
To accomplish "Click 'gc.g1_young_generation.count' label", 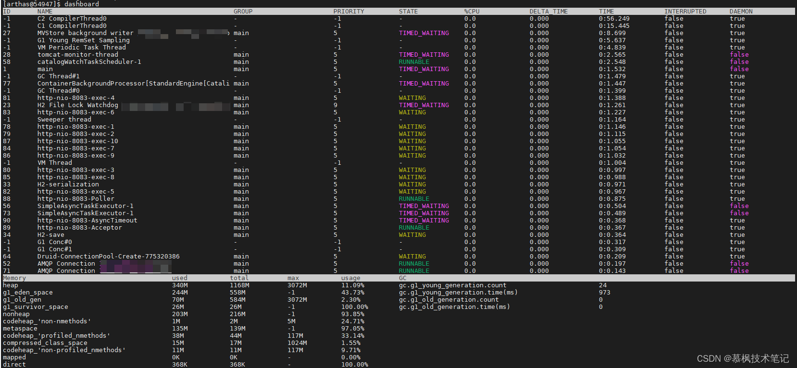I will (x=453, y=285).
